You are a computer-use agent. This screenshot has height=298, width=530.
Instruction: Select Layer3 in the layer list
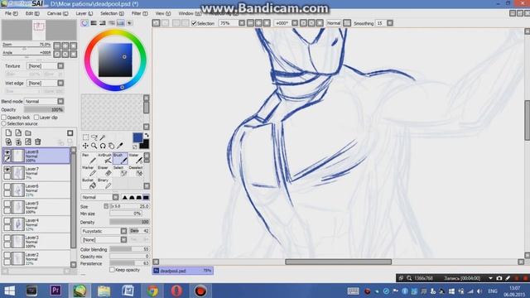coord(36,242)
